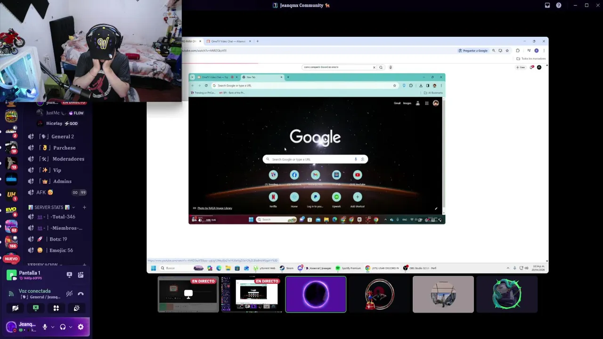This screenshot has width=603, height=339.
Task: Open Google apps grid icon
Action: pyautogui.click(x=426, y=103)
